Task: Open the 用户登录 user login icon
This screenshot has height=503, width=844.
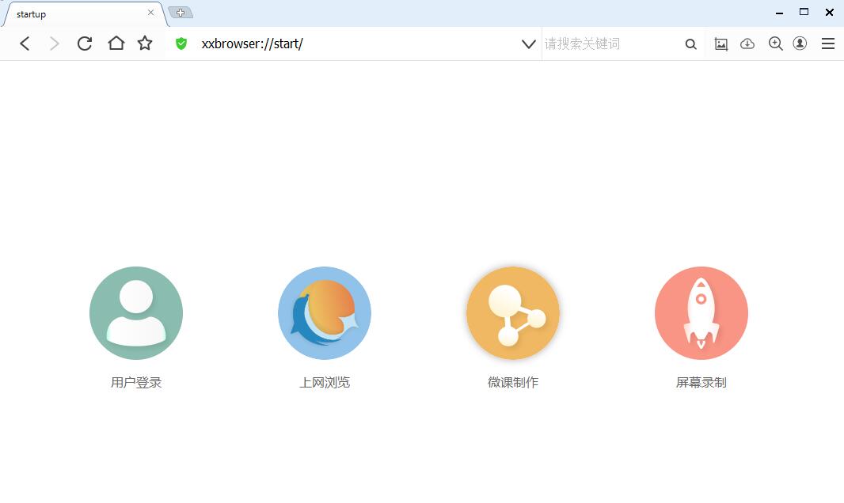Action: click(135, 312)
